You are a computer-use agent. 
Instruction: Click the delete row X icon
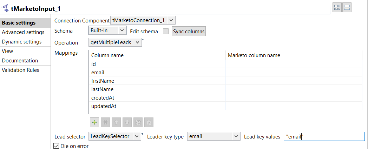click(x=105, y=122)
